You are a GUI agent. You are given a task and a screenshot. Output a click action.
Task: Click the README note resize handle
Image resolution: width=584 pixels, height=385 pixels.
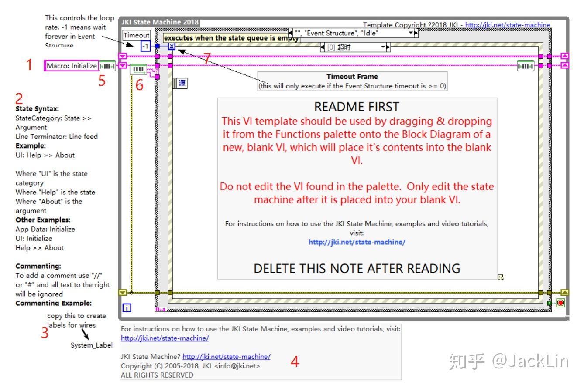[501, 277]
